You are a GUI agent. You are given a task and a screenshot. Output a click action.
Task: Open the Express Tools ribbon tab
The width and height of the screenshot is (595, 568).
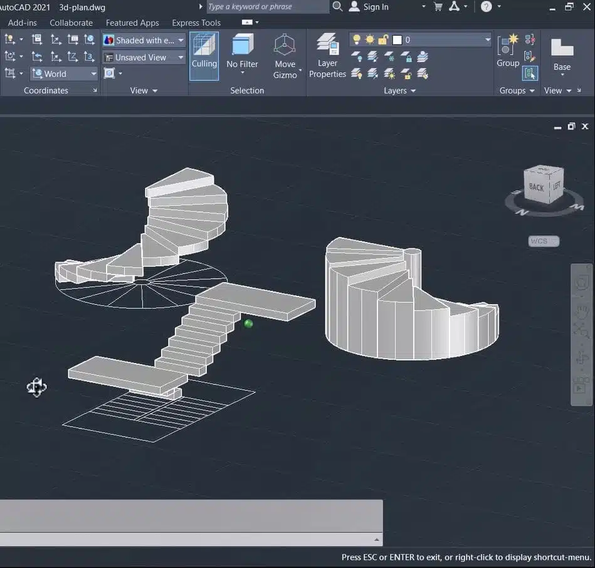pyautogui.click(x=196, y=23)
